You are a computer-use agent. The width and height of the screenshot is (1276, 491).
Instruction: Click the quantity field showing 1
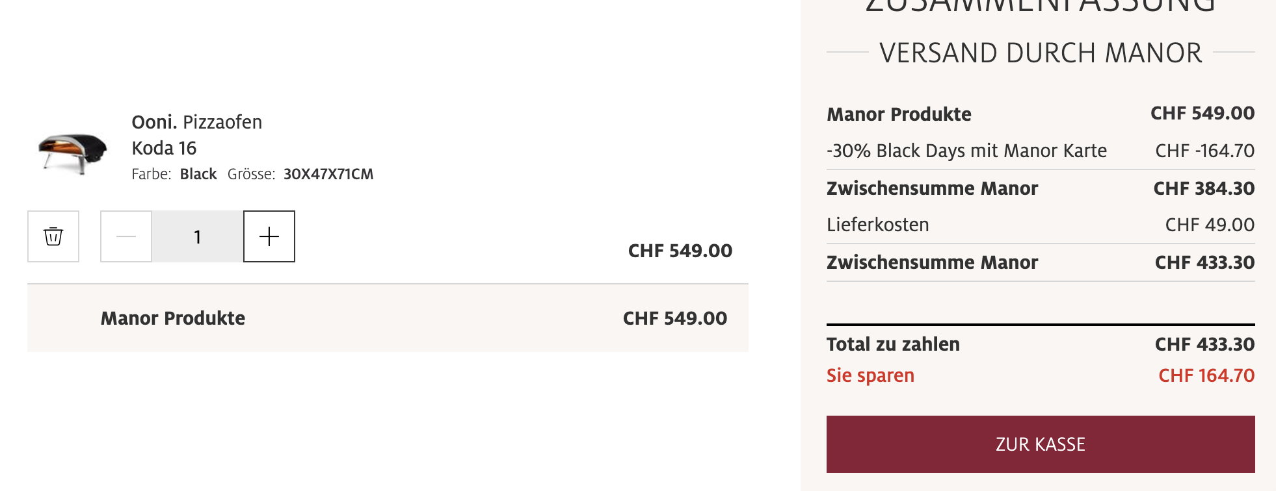[198, 236]
